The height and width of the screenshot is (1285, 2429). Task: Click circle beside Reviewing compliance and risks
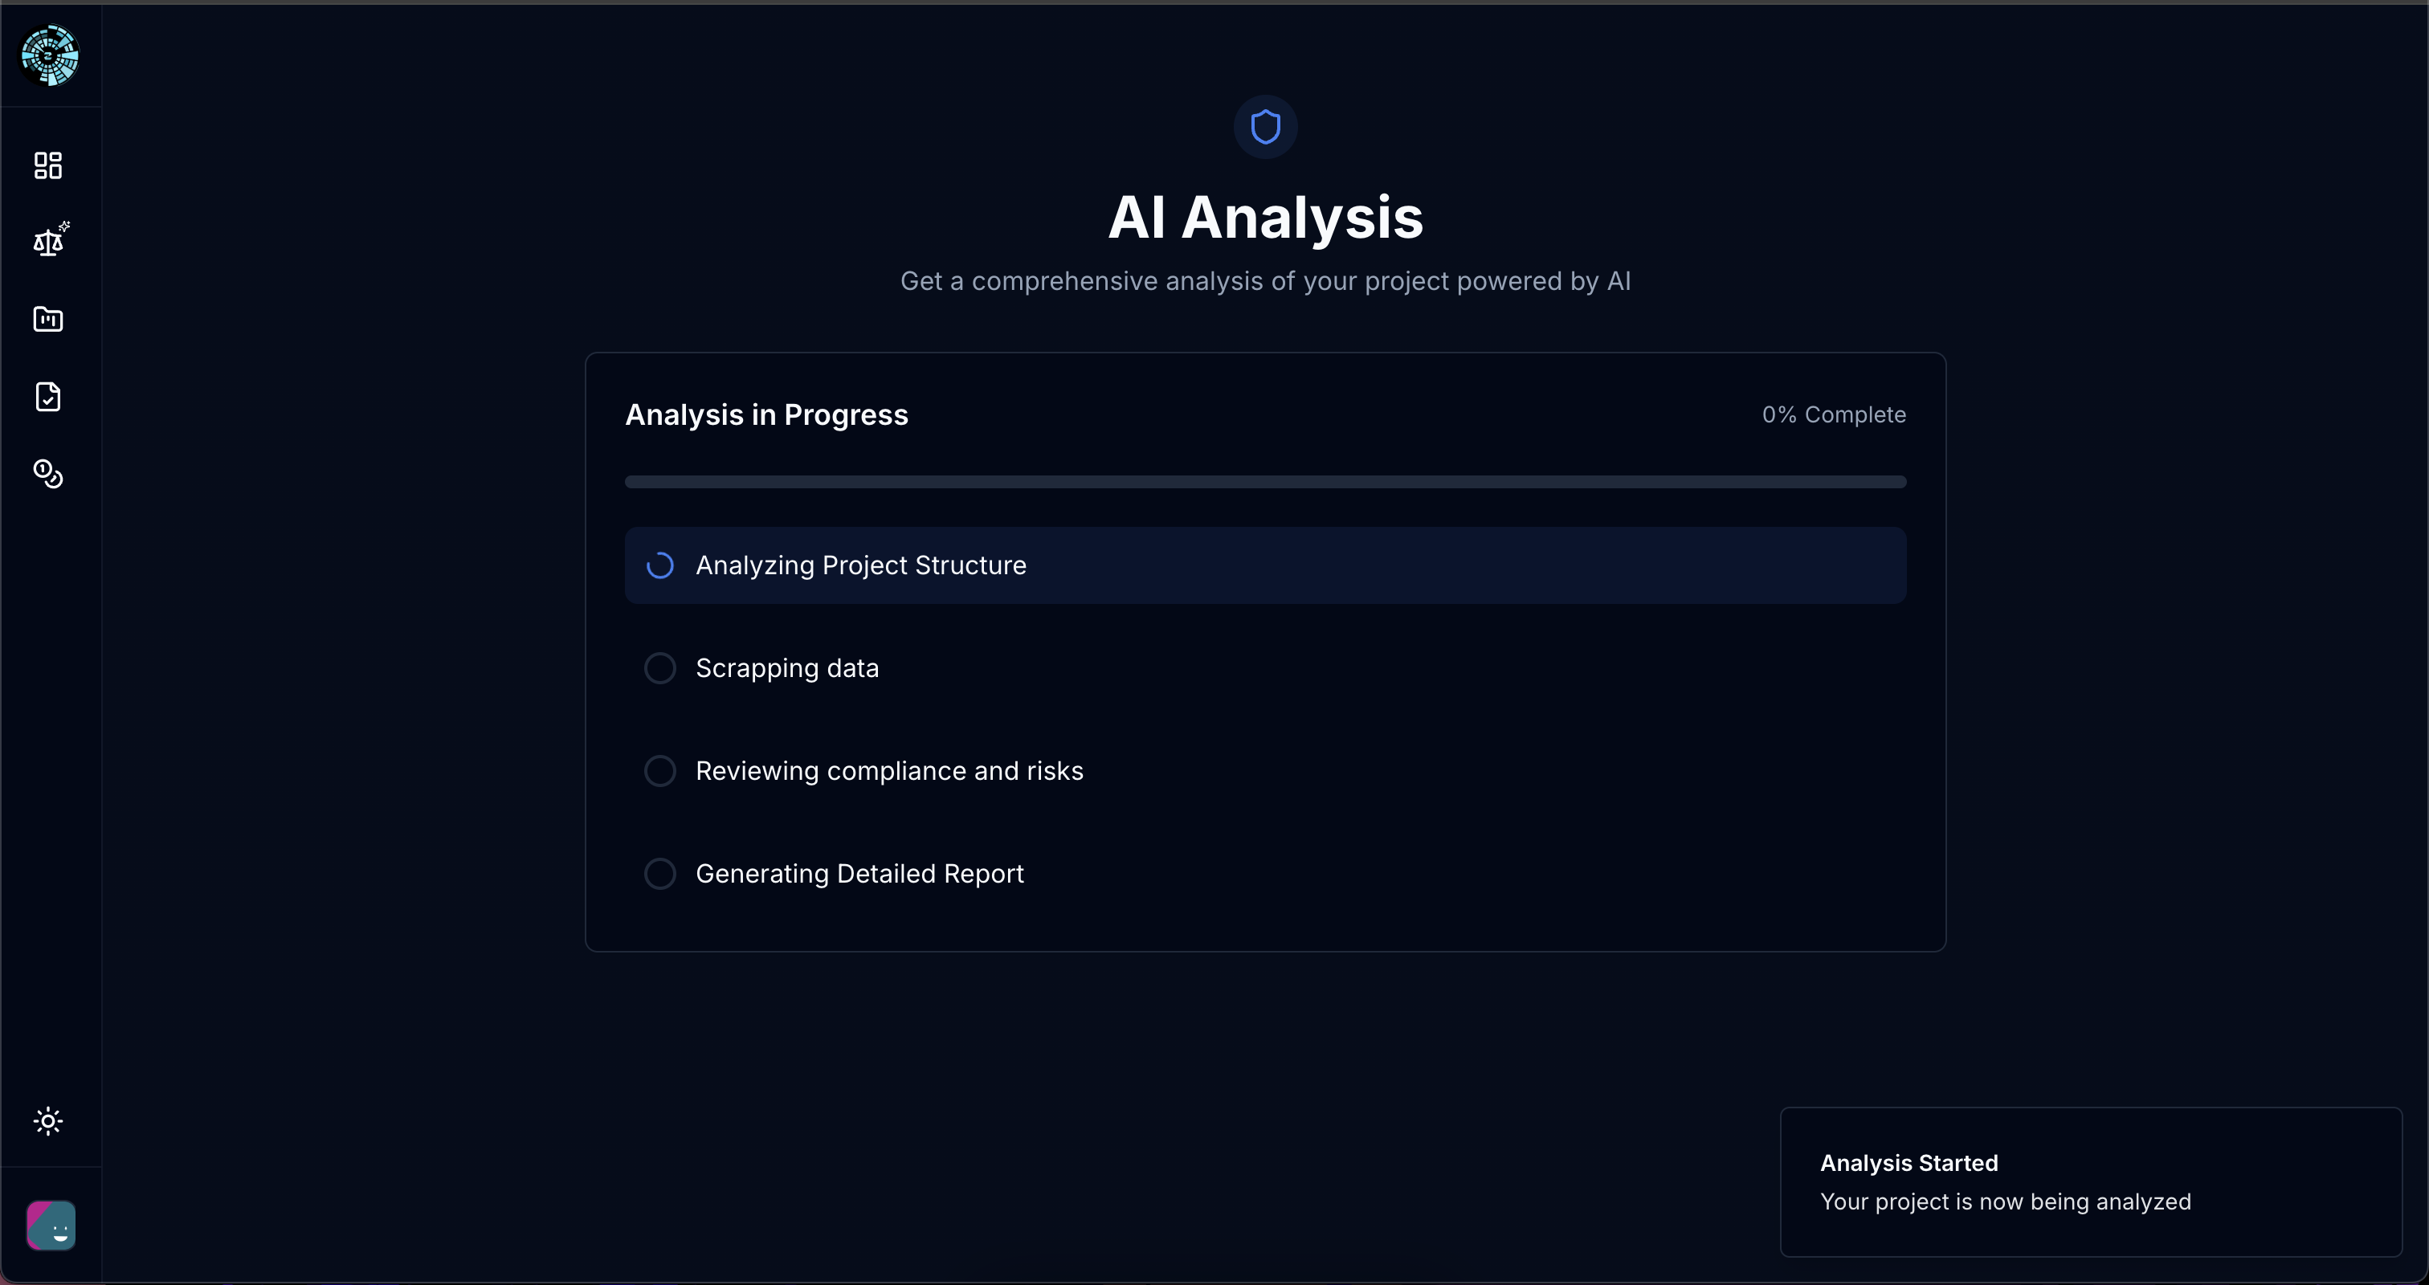click(x=660, y=771)
